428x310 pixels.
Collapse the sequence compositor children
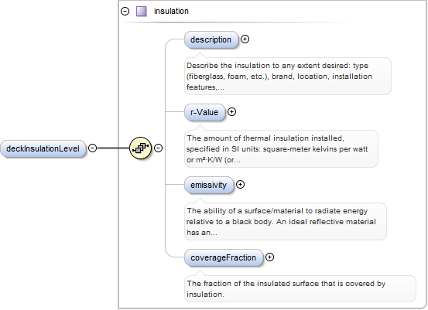pos(159,148)
